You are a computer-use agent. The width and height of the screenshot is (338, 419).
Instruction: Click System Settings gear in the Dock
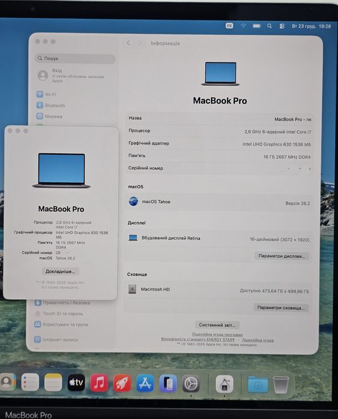[x=191, y=384]
